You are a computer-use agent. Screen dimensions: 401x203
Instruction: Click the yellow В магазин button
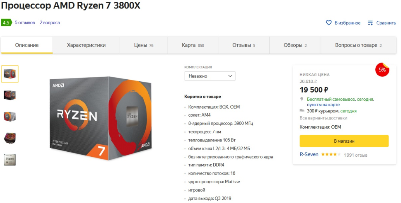[x=344, y=141]
